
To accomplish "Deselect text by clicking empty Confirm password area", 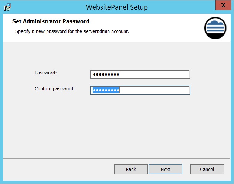I will point(155,90).
